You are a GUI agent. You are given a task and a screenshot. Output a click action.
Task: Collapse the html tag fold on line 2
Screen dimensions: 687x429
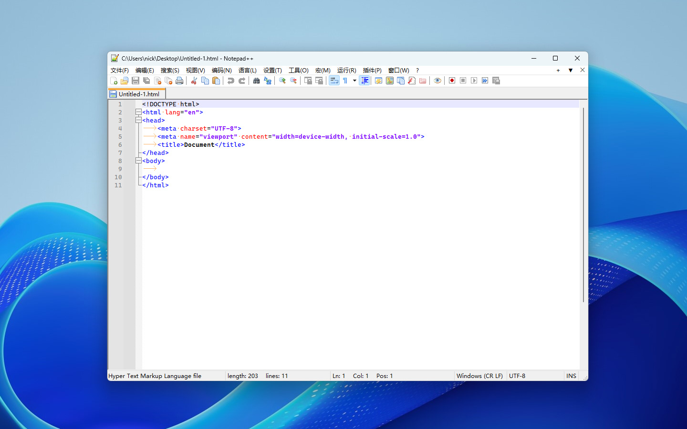click(x=138, y=112)
